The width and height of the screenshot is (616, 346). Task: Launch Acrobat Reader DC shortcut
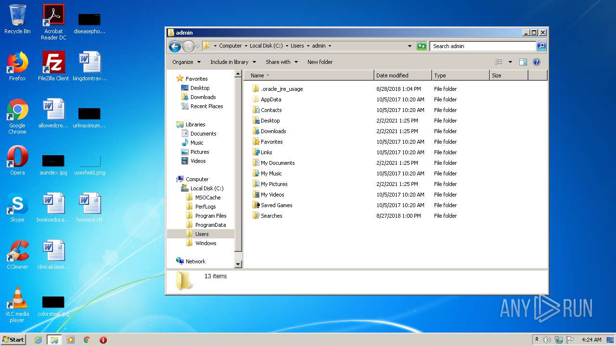[x=53, y=22]
